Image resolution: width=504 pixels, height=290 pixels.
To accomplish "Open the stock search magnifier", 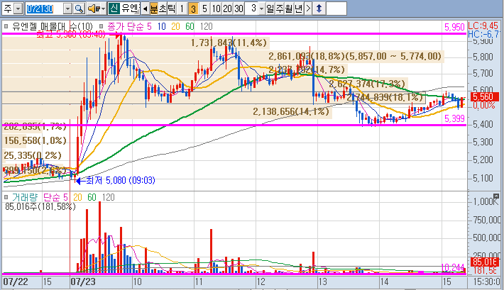I will click(x=79, y=9).
